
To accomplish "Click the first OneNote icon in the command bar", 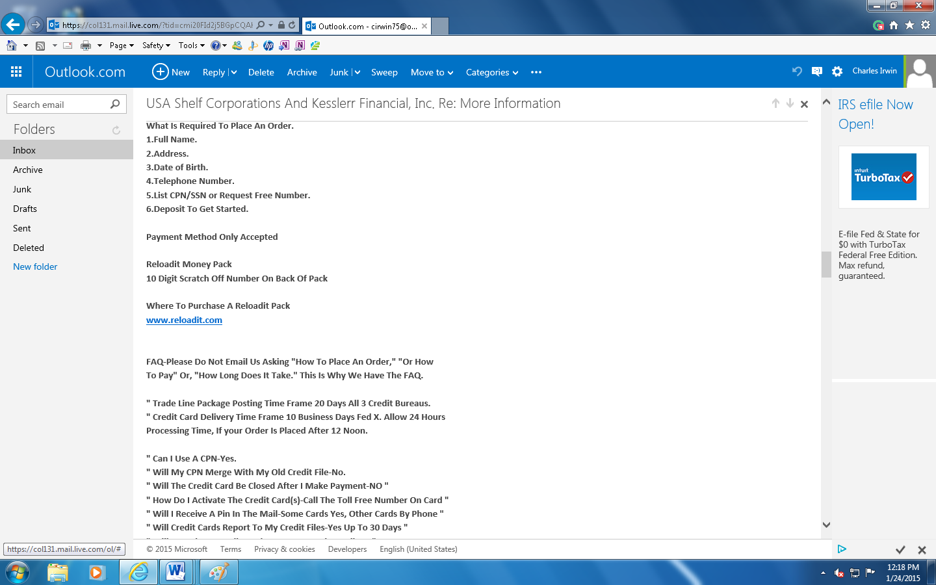I will pyautogui.click(x=284, y=45).
